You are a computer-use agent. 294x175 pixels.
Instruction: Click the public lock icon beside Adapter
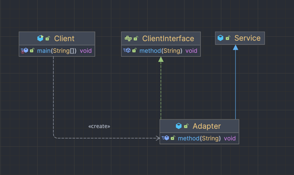pos(186,126)
